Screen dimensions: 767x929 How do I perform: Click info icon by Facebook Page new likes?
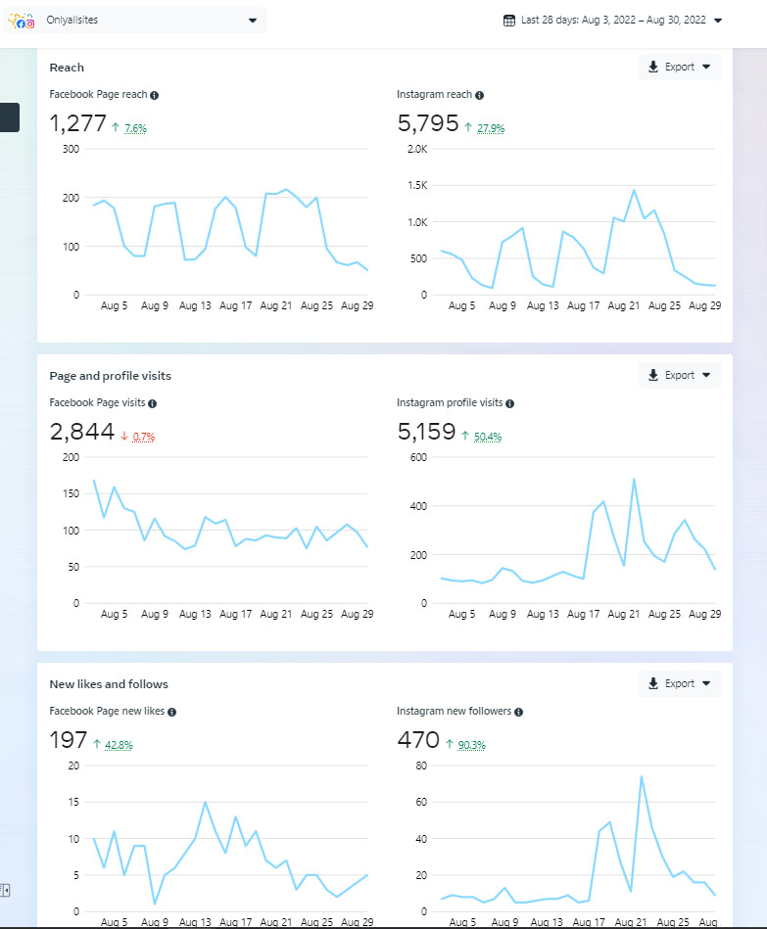(173, 712)
